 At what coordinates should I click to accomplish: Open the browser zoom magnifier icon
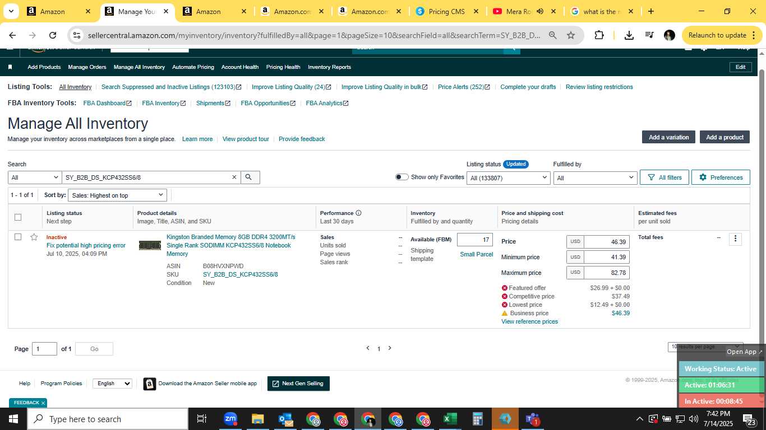[553, 35]
